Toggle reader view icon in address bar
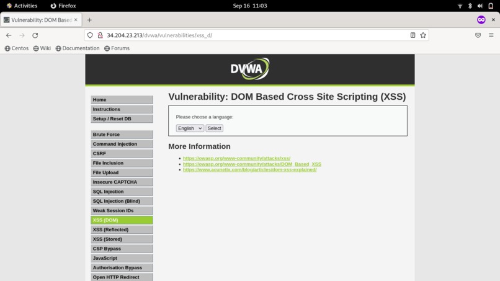 413,35
